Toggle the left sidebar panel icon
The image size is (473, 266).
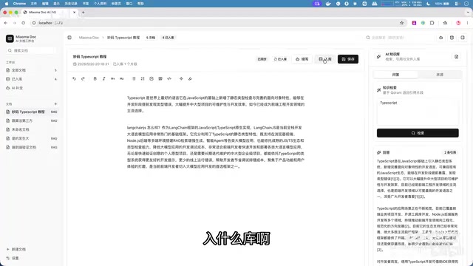tap(69, 38)
